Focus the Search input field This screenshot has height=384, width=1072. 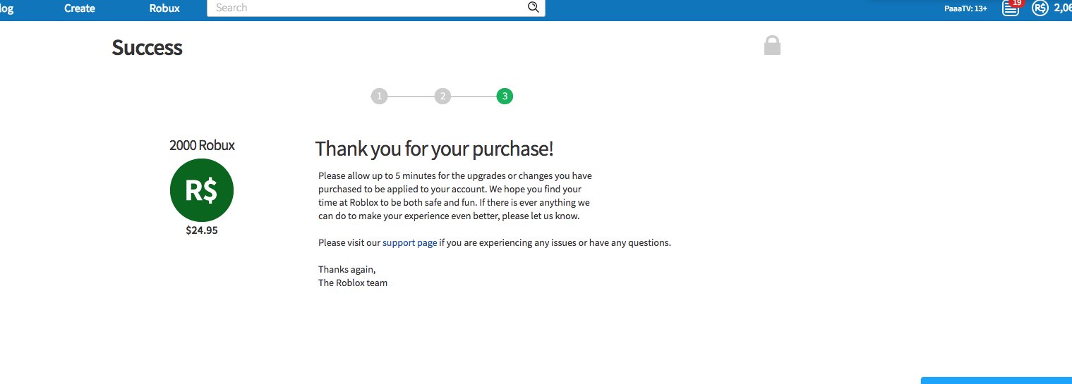[x=375, y=8]
